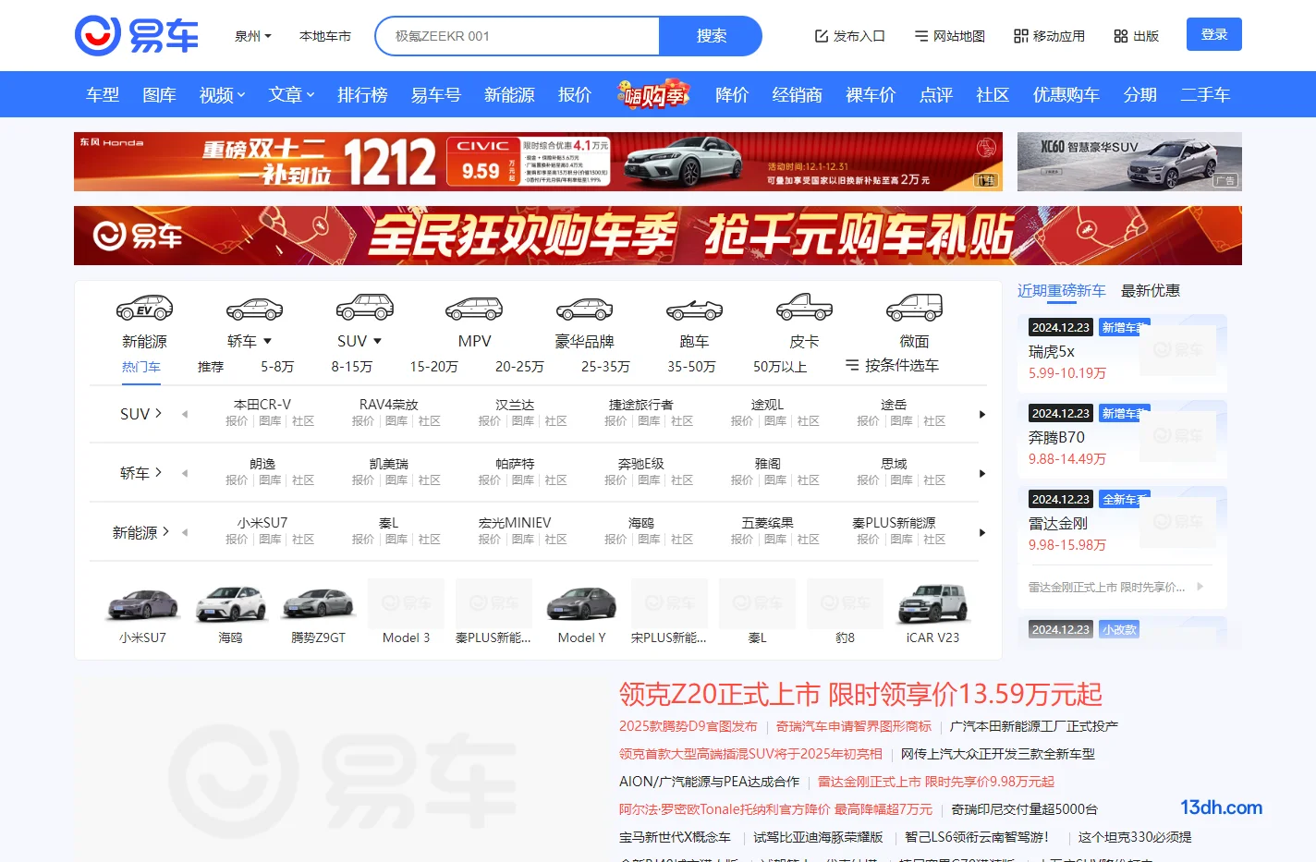
Task: Switch to 近期重磅新车 tab
Action: tap(1061, 290)
